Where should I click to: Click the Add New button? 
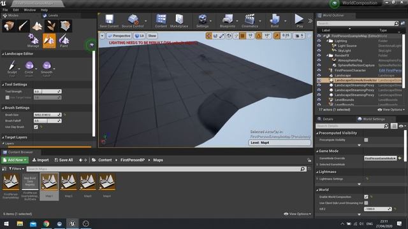(15, 160)
